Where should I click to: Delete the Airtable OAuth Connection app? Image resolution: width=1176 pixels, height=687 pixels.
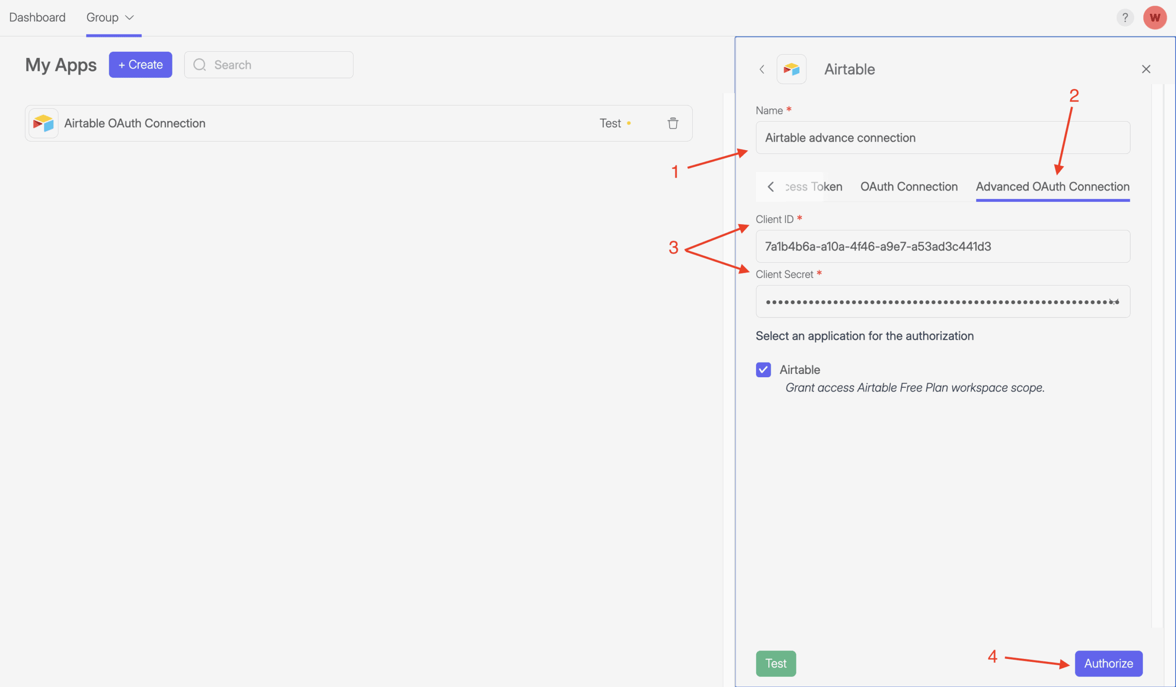tap(672, 124)
